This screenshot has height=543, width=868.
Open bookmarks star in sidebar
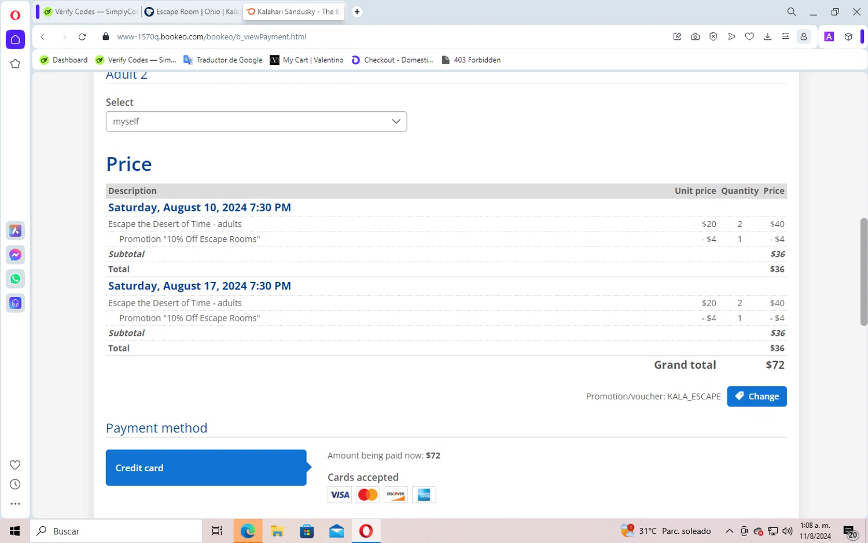pos(16,64)
